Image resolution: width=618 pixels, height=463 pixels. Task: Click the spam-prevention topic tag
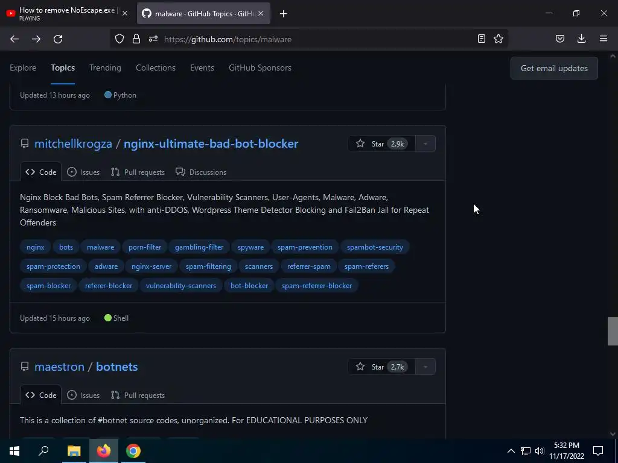[x=305, y=247]
